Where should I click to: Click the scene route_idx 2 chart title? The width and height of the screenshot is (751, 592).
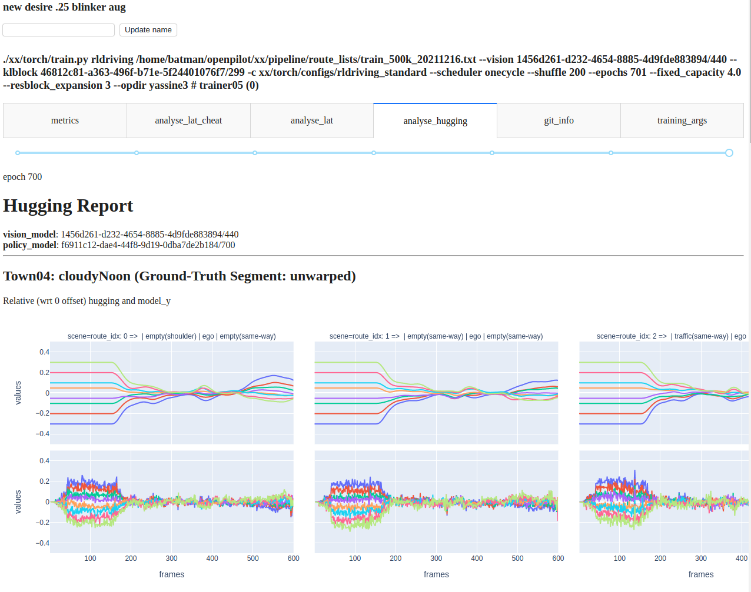(672, 336)
